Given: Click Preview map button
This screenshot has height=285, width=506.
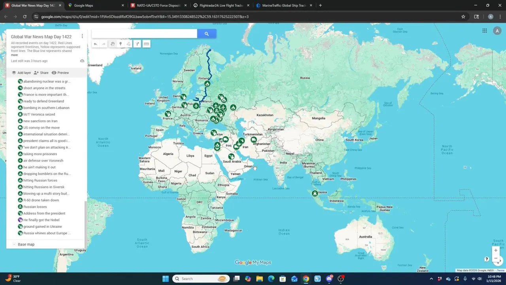Looking at the screenshot, I should (60, 73).
